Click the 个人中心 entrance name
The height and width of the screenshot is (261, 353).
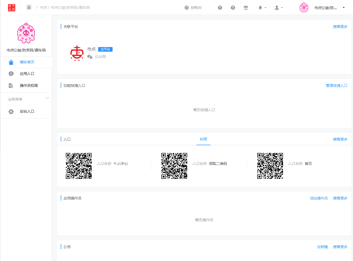click(x=121, y=164)
